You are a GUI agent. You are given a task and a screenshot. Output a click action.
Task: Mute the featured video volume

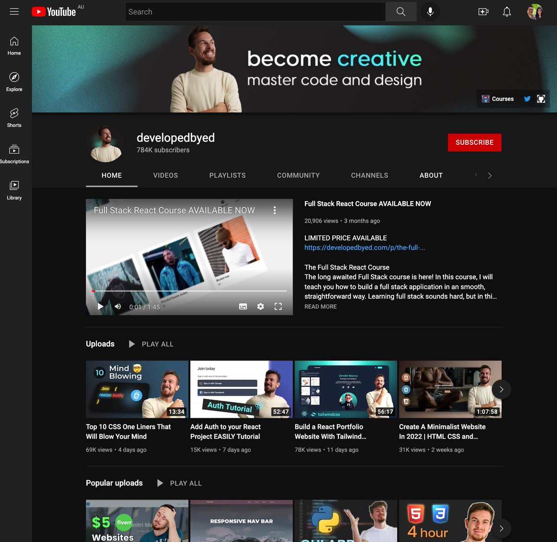pyautogui.click(x=118, y=307)
